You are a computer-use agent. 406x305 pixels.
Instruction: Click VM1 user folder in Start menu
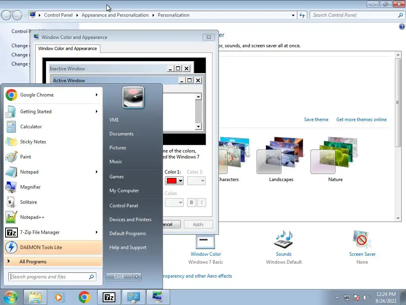[x=114, y=120]
